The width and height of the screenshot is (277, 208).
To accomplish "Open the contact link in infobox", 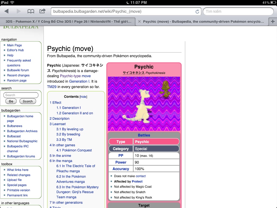I will (x=141, y=176).
